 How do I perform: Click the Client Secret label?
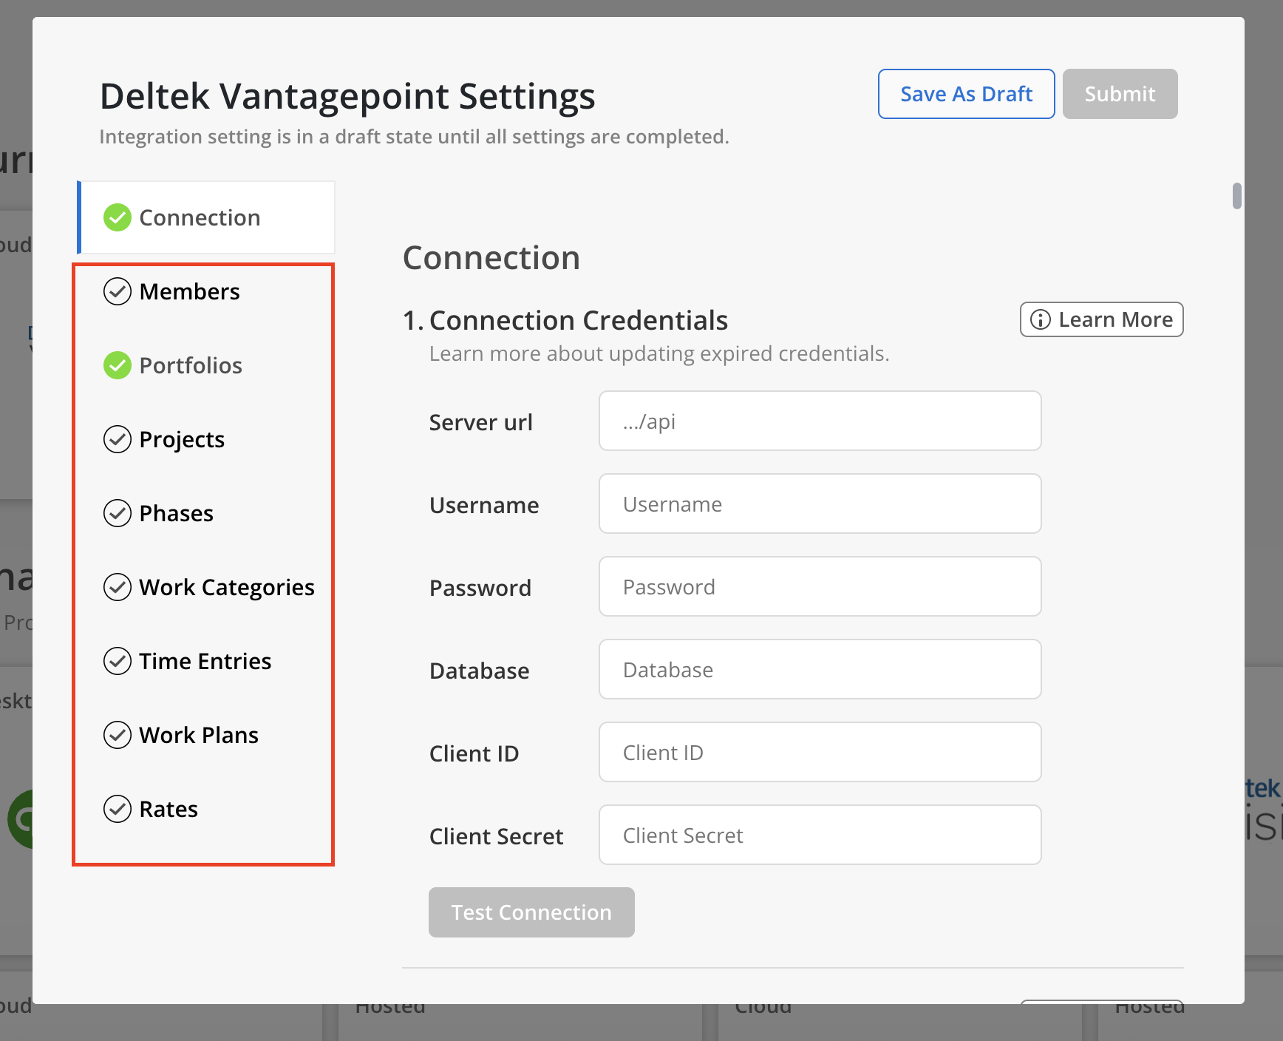(x=497, y=836)
